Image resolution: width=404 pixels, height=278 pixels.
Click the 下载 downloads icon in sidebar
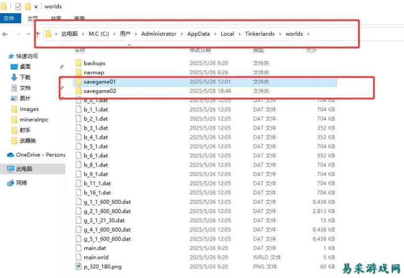point(14,77)
